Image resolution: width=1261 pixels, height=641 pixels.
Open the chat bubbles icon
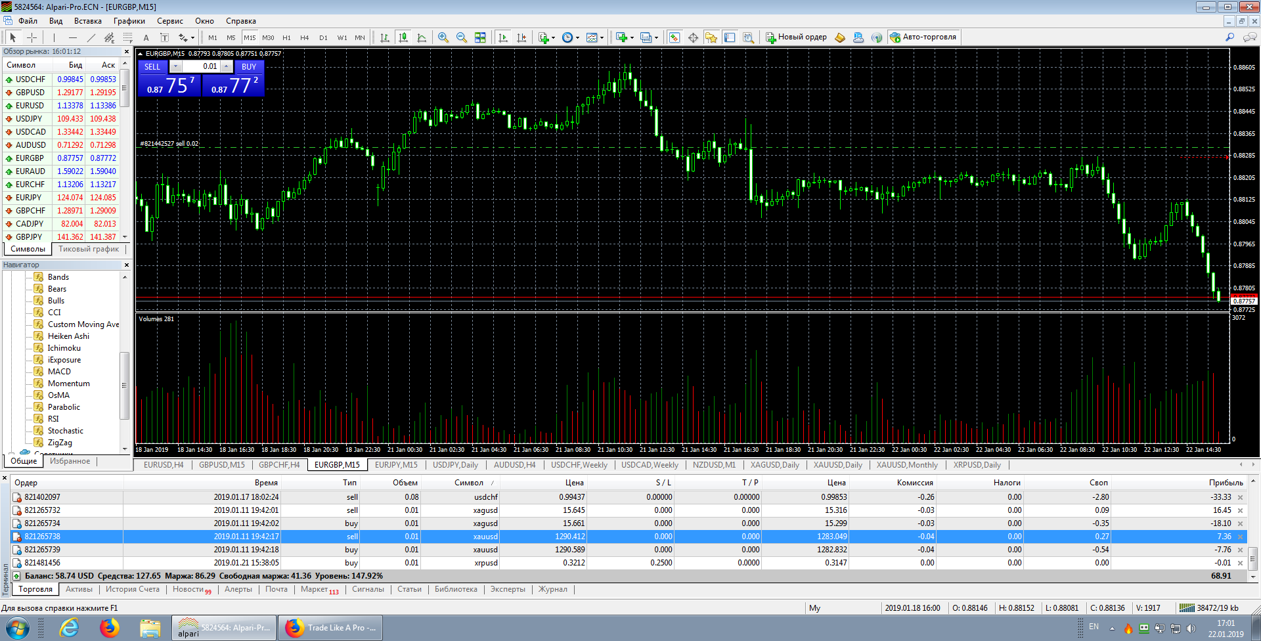click(x=1250, y=37)
